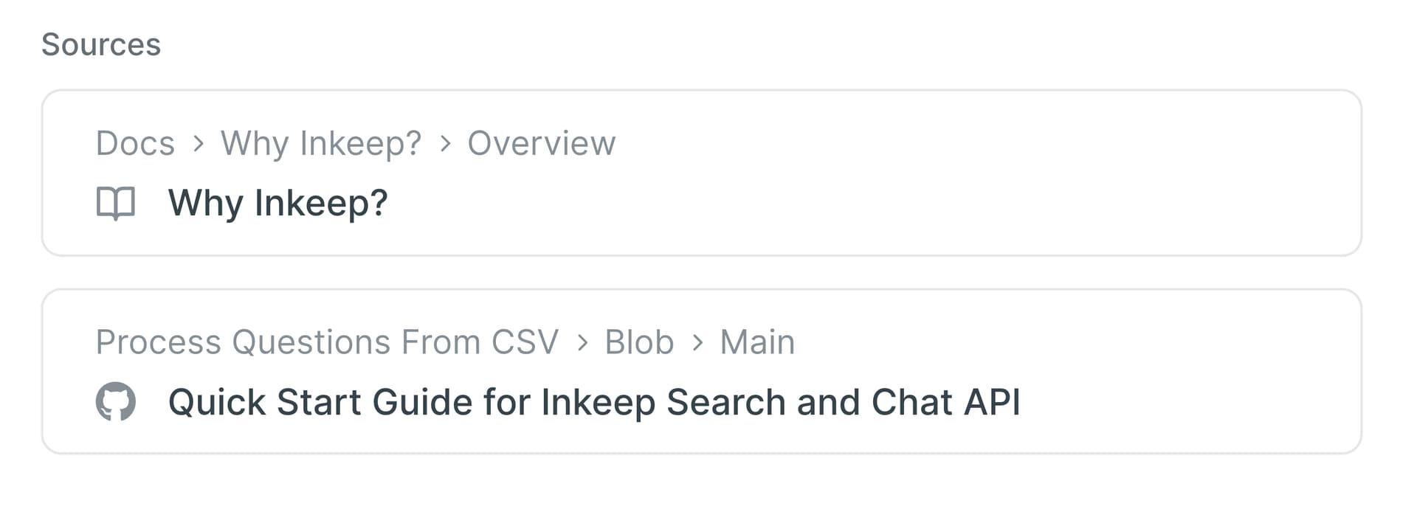
Task: Click empty area inside Quick Start Guide card
Action: [x=1181, y=369]
